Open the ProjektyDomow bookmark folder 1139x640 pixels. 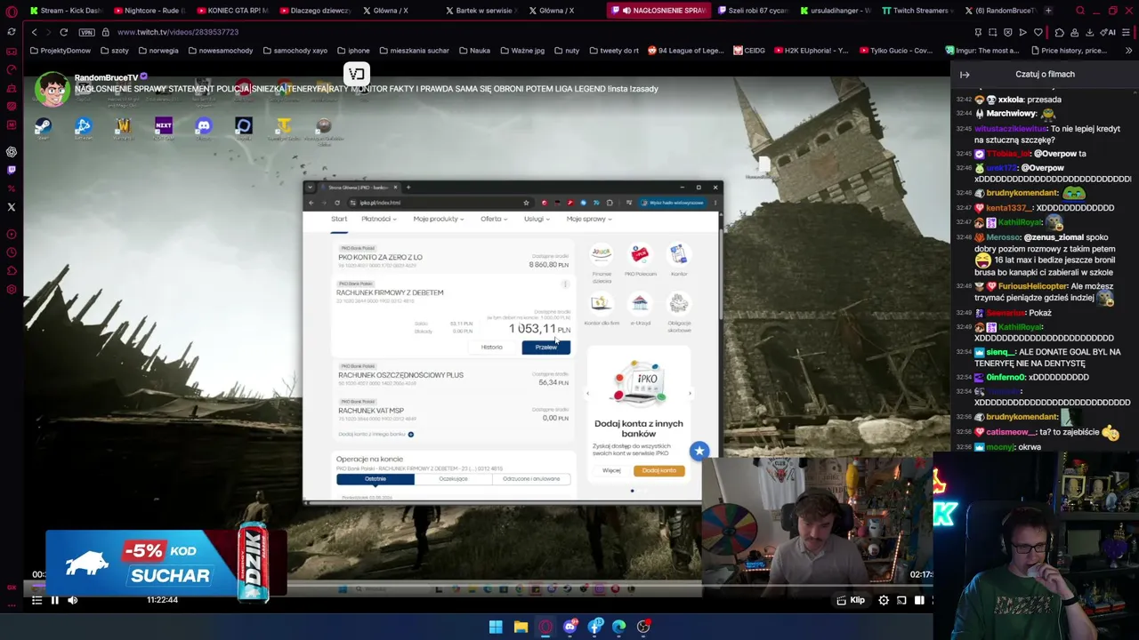tap(60, 51)
